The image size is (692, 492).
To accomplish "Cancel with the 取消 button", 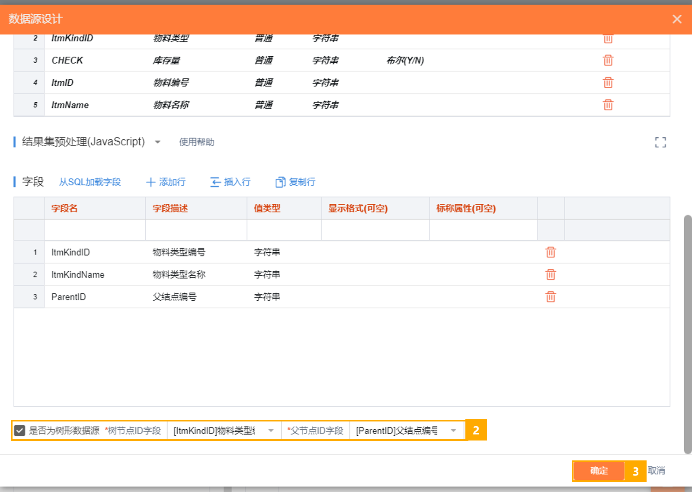I will (656, 471).
